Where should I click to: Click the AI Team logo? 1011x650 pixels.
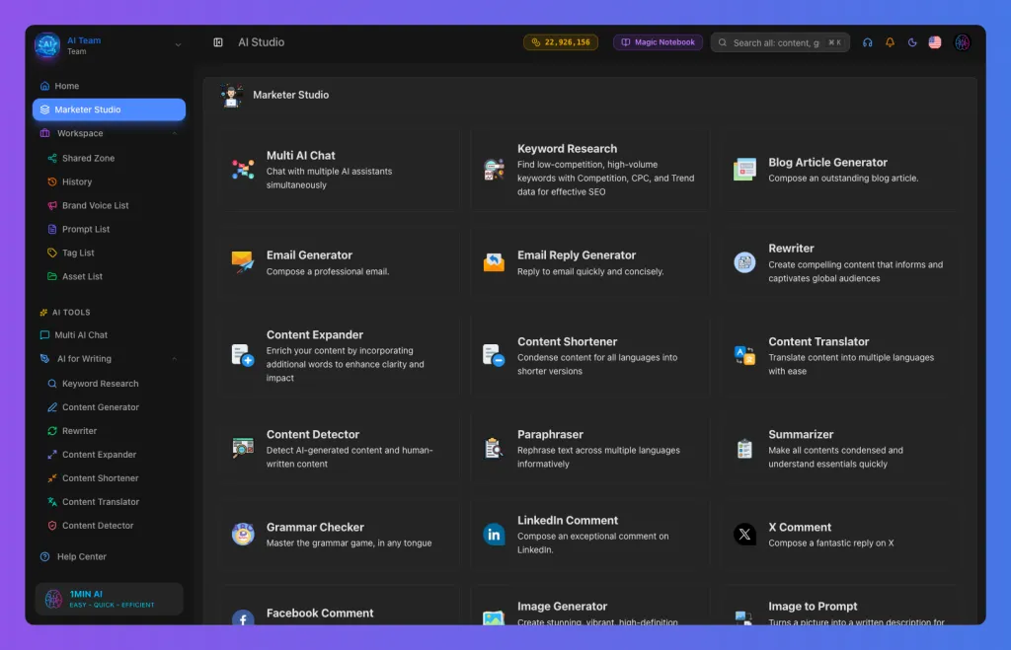(47, 45)
